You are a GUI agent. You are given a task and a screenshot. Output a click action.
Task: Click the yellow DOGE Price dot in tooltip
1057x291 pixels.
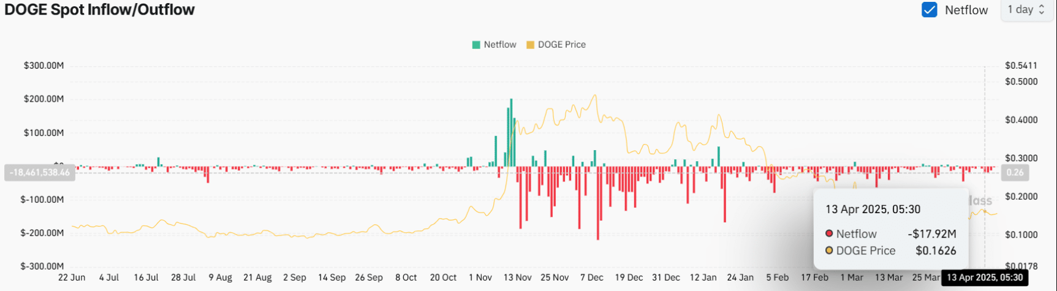pyautogui.click(x=829, y=251)
